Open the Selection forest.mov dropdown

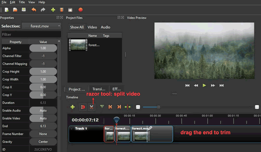tap(41, 26)
